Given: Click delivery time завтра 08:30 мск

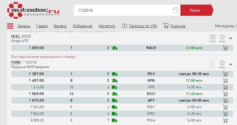Looking at the screenshot, I should (194, 74).
